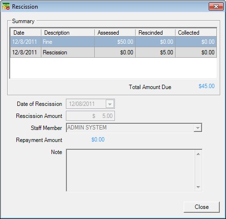Open the Date of Rescission calendar dropdown

(x=110, y=104)
